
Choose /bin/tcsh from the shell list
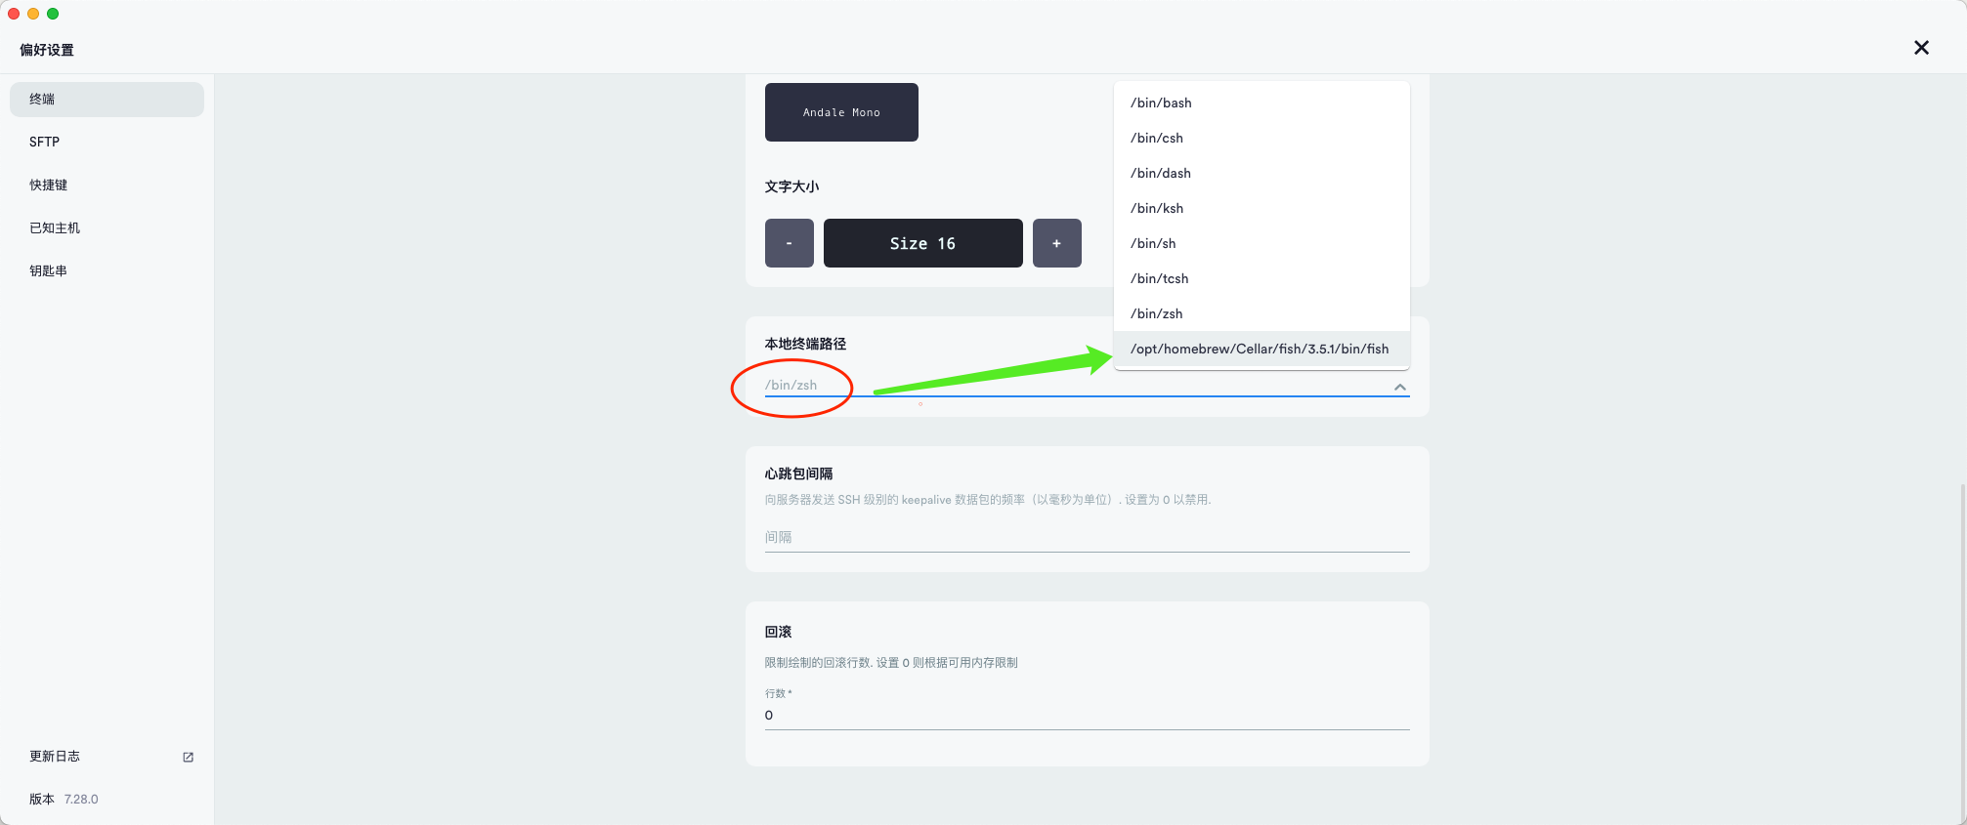(x=1261, y=278)
